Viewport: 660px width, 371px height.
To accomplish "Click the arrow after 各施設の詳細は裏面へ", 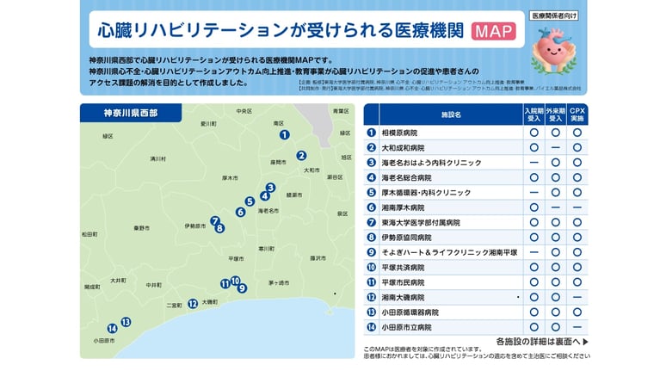I will click(x=585, y=342).
